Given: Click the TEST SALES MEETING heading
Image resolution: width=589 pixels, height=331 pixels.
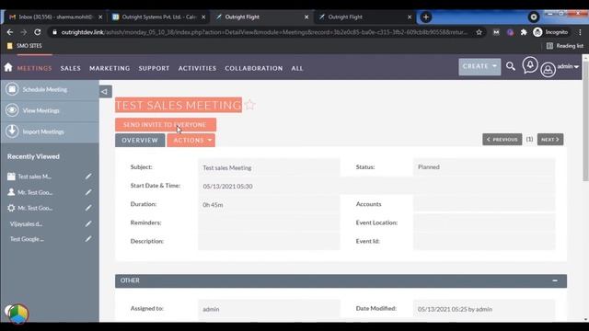Looking at the screenshot, I should click(x=179, y=105).
